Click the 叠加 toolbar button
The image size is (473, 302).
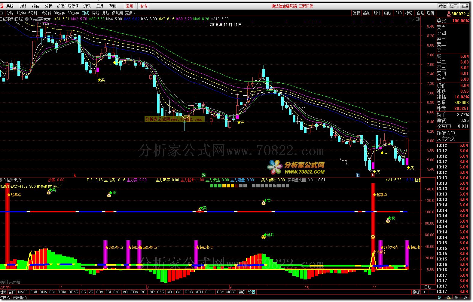(367, 13)
